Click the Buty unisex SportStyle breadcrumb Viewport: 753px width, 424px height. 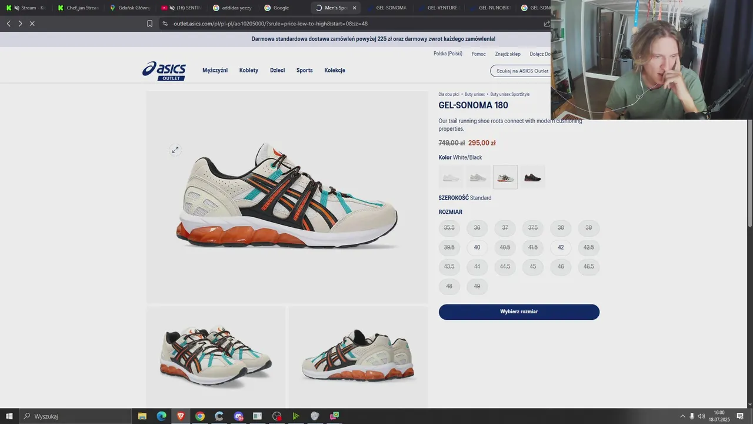[510, 94]
